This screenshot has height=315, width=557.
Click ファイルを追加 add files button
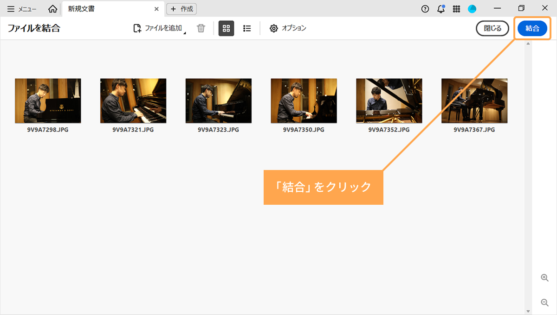159,28
